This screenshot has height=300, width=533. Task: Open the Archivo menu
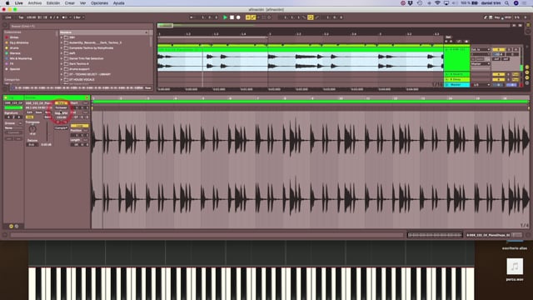pos(35,3)
